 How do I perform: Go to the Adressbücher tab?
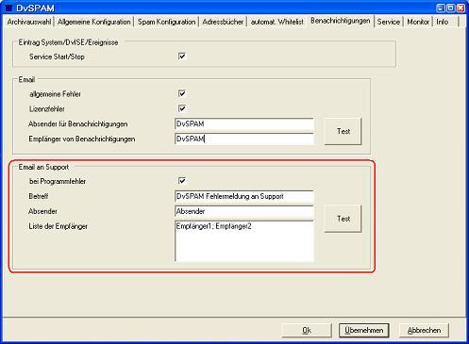(223, 22)
